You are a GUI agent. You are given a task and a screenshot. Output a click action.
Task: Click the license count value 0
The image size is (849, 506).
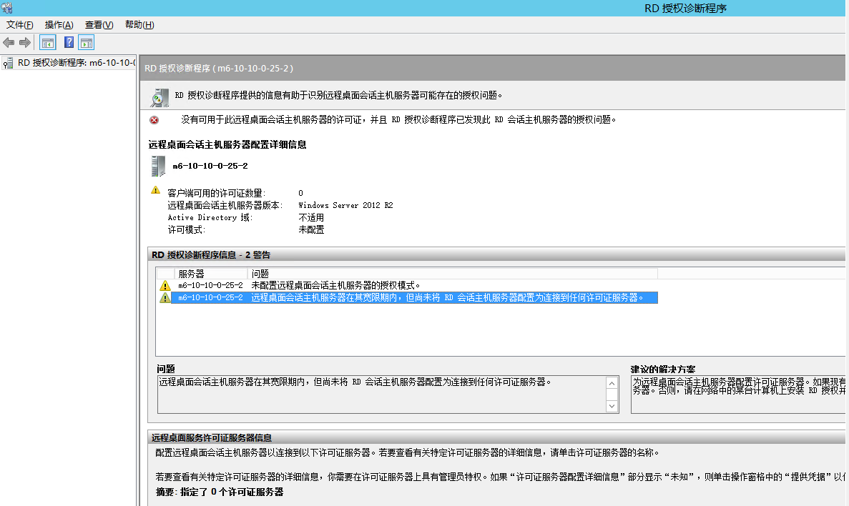(300, 193)
